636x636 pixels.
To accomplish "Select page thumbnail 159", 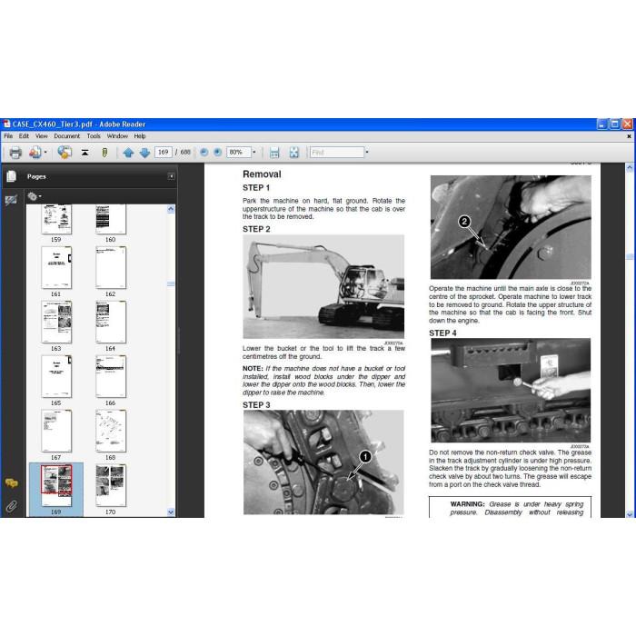I will point(56,220).
